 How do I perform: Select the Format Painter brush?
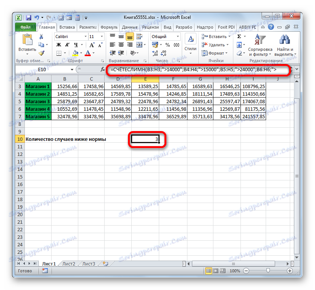click(41, 53)
